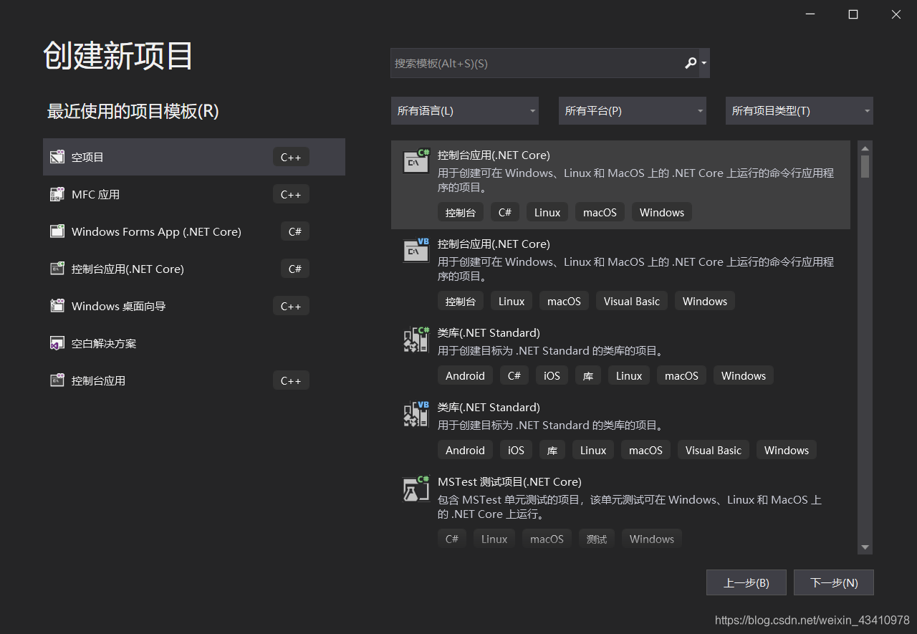
Task: Click the VB console app template icon
Action: click(416, 251)
